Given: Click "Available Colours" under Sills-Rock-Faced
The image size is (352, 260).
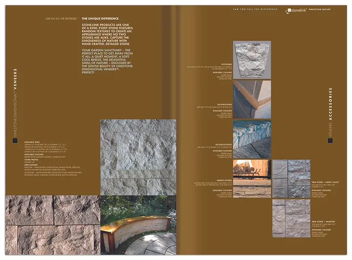Looking at the screenshot, I should [222, 151].
